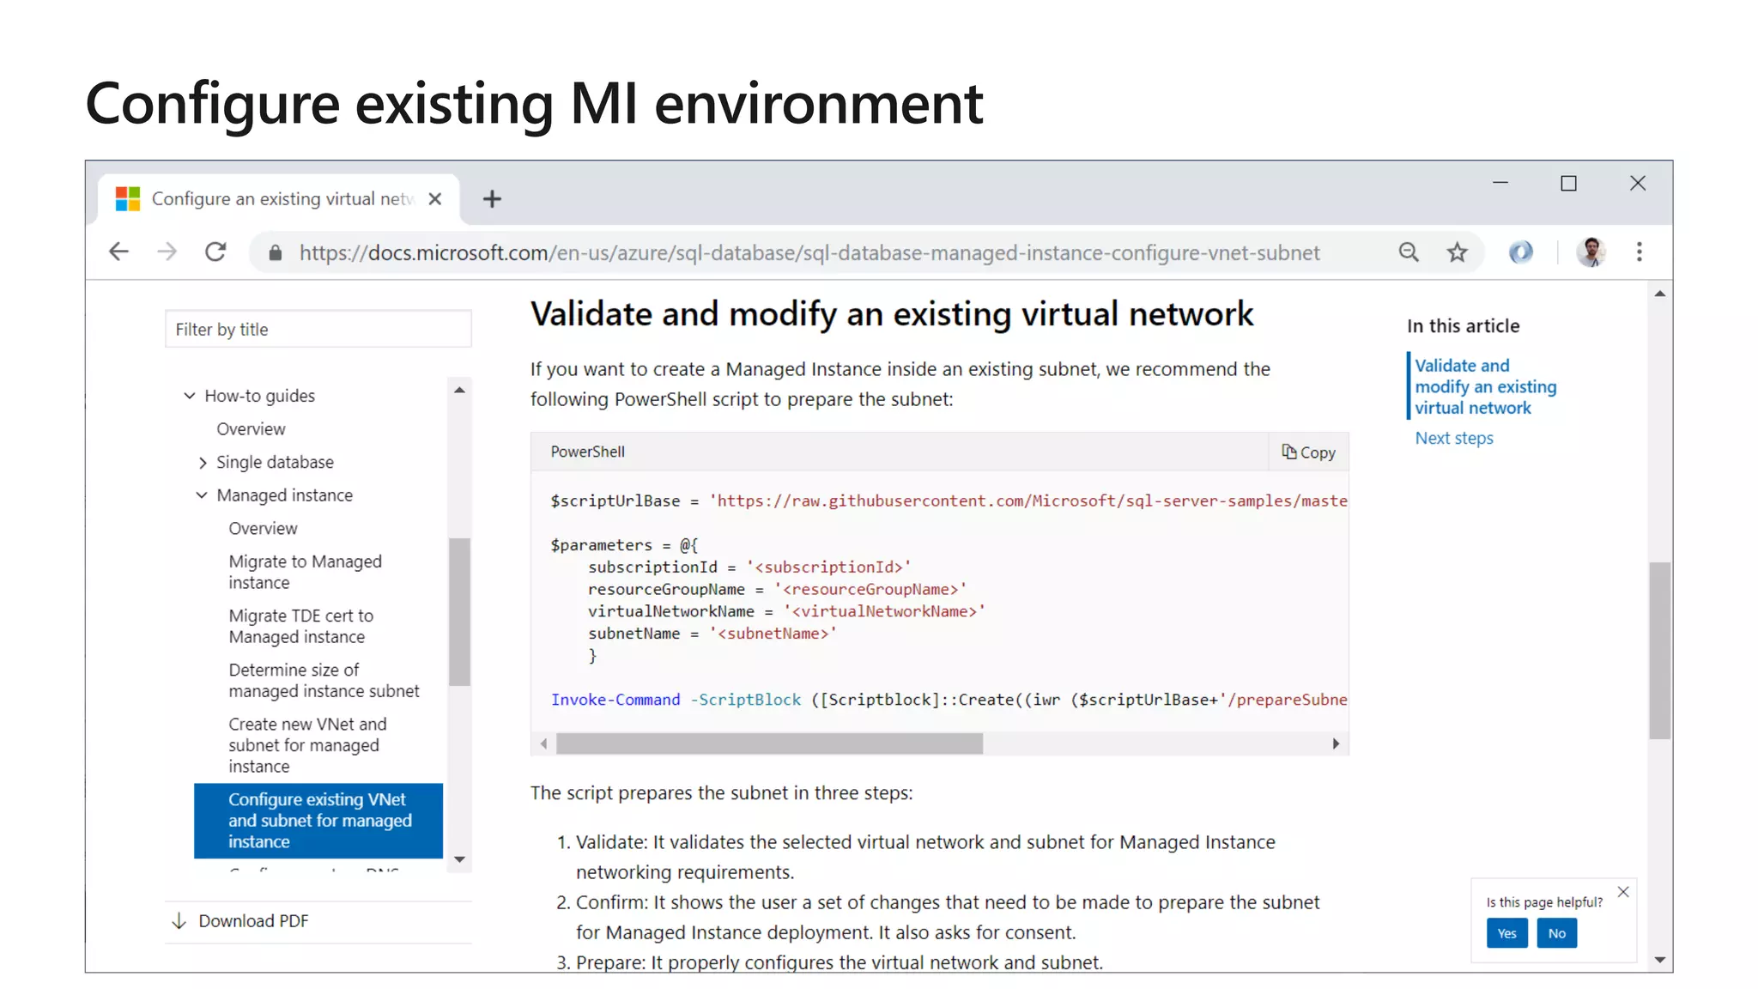Jump to Next steps section
Image resolution: width=1758 pixels, height=989 pixels.
tap(1453, 438)
